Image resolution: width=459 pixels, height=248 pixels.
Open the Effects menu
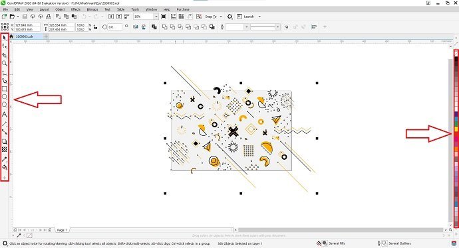click(76, 9)
